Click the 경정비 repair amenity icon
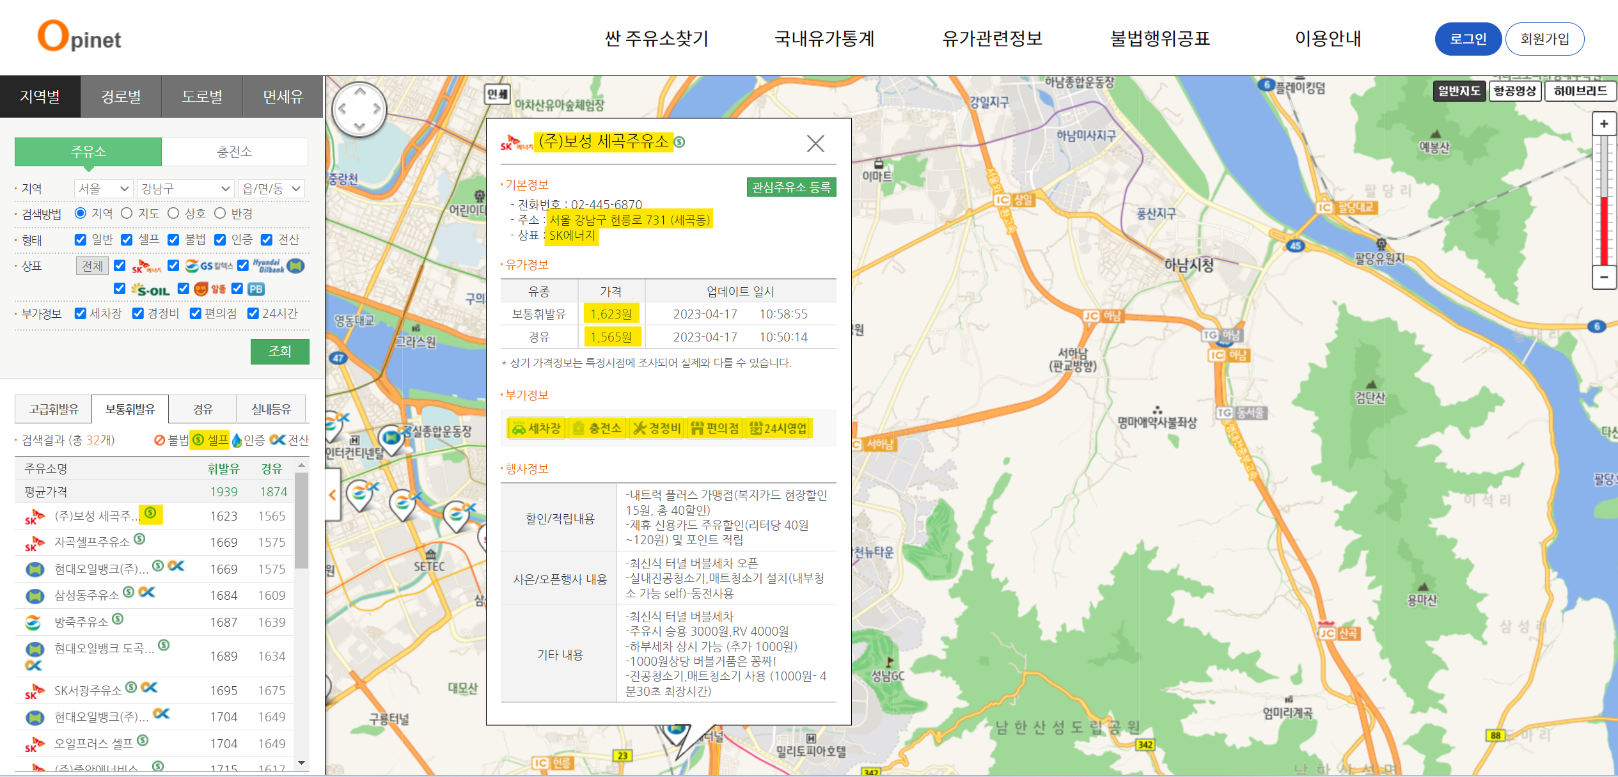This screenshot has width=1618, height=777. coord(657,428)
